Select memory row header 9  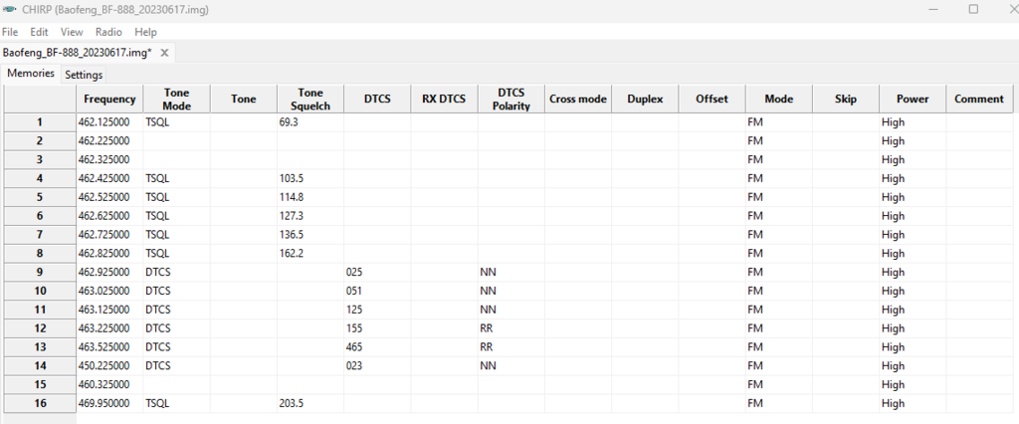[40, 272]
